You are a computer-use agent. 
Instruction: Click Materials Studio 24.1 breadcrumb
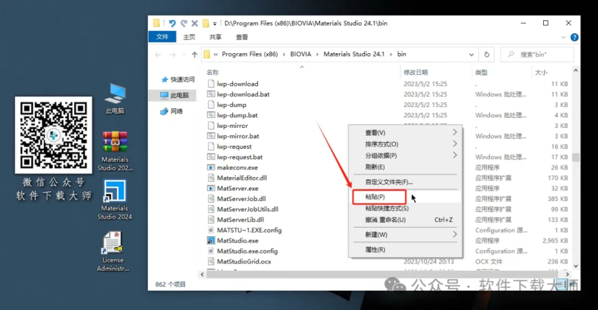point(354,54)
